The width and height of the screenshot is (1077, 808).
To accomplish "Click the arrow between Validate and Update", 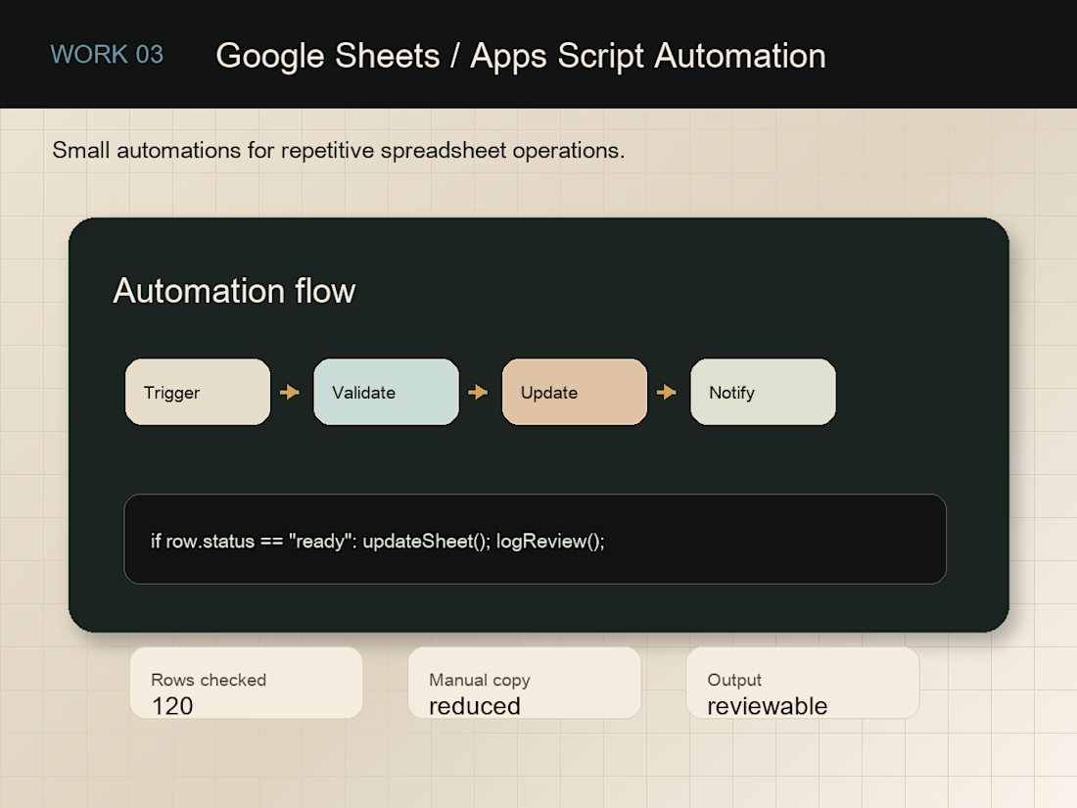I will coord(478,392).
